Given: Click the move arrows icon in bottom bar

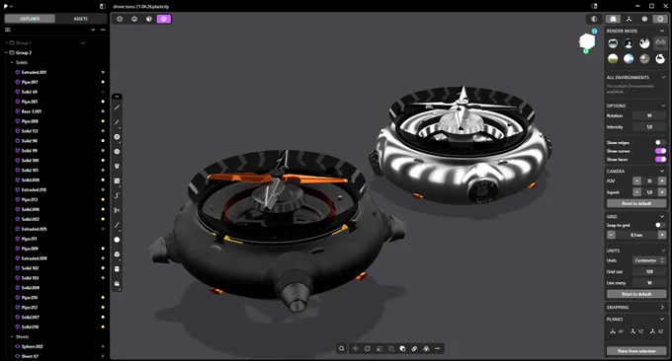Looking at the screenshot, I should [356, 348].
